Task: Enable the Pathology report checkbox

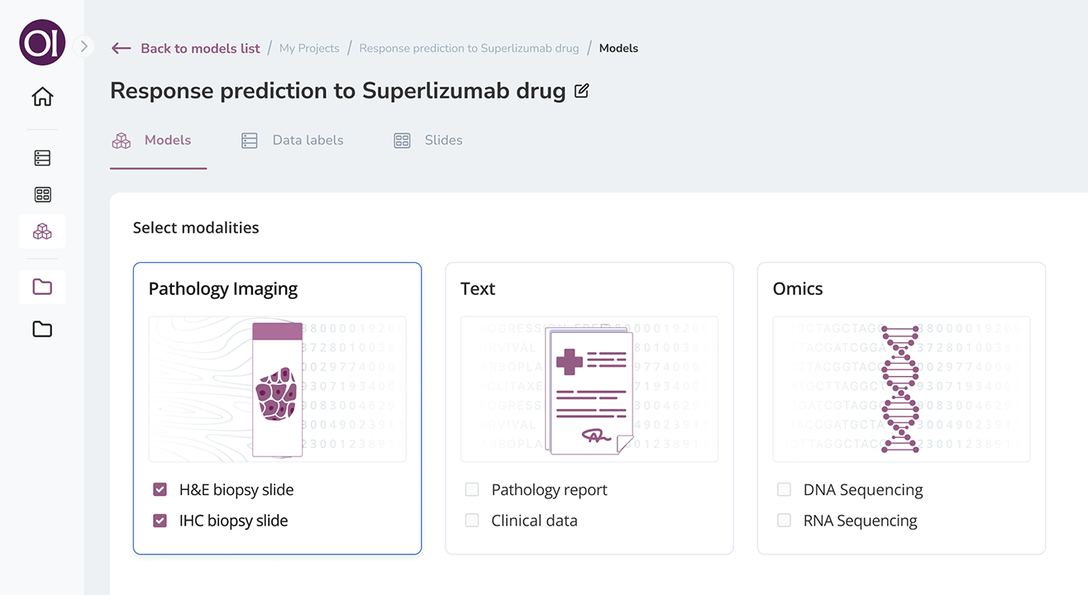Action: click(472, 489)
